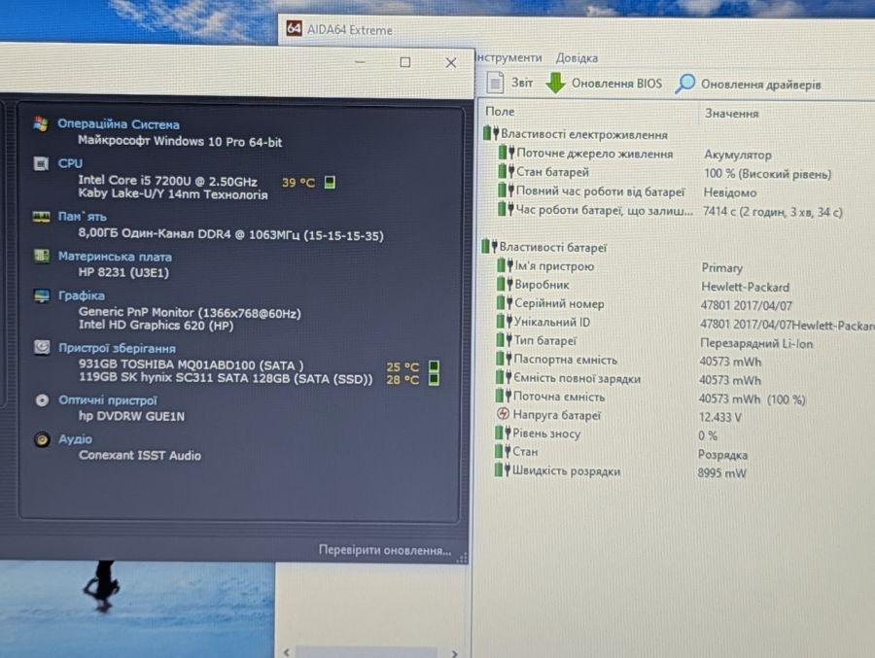The width and height of the screenshot is (875, 658).
Task: Select the Серійний номер row
Action: (645, 304)
